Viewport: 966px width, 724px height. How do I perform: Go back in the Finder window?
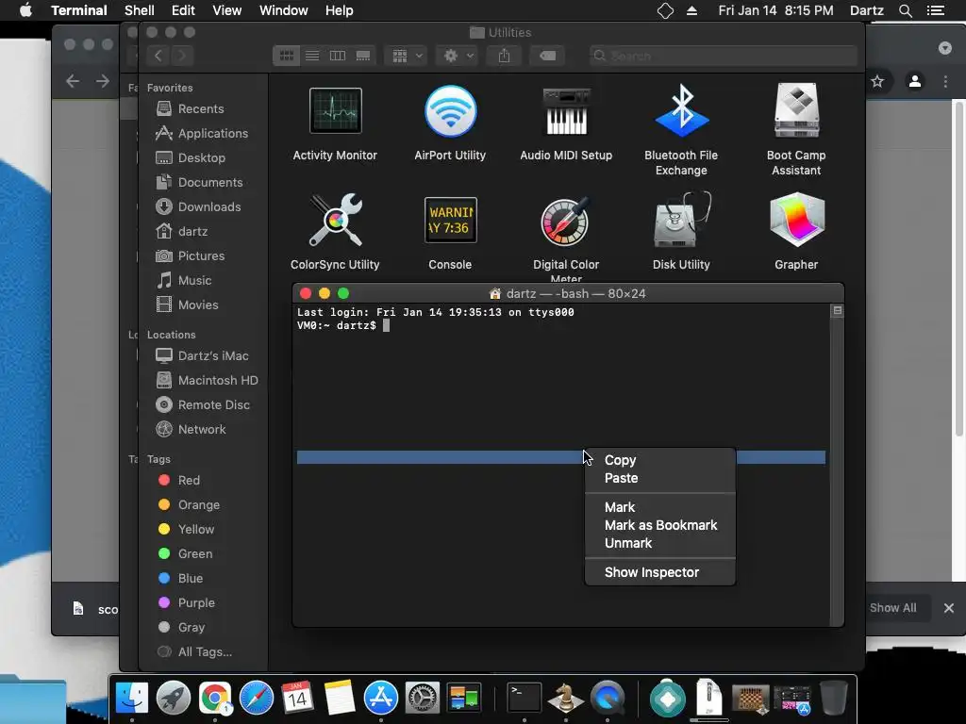(x=158, y=56)
